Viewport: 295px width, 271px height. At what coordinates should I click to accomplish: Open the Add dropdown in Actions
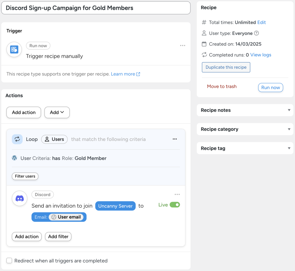[x=57, y=112]
